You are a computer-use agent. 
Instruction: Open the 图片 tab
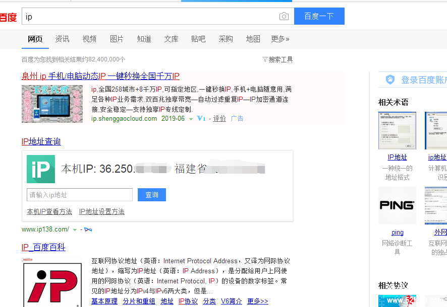[117, 39]
